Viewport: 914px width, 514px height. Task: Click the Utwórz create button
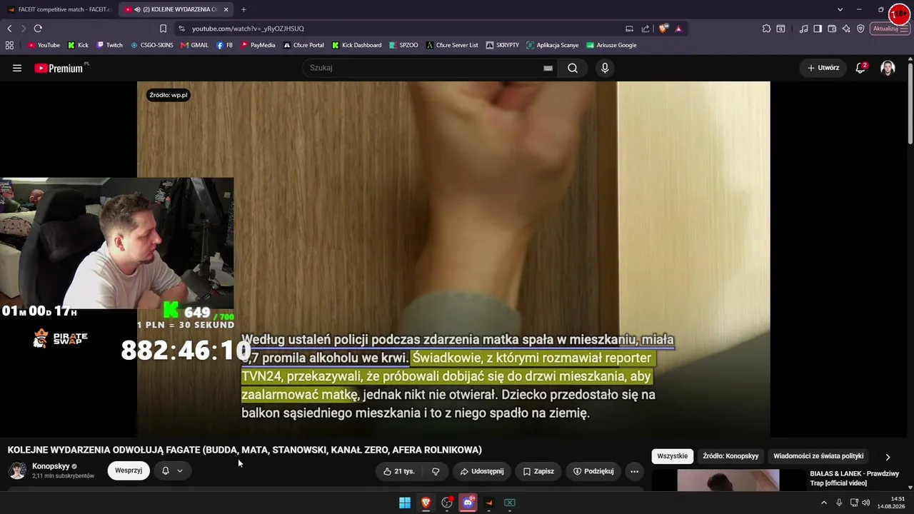click(823, 68)
